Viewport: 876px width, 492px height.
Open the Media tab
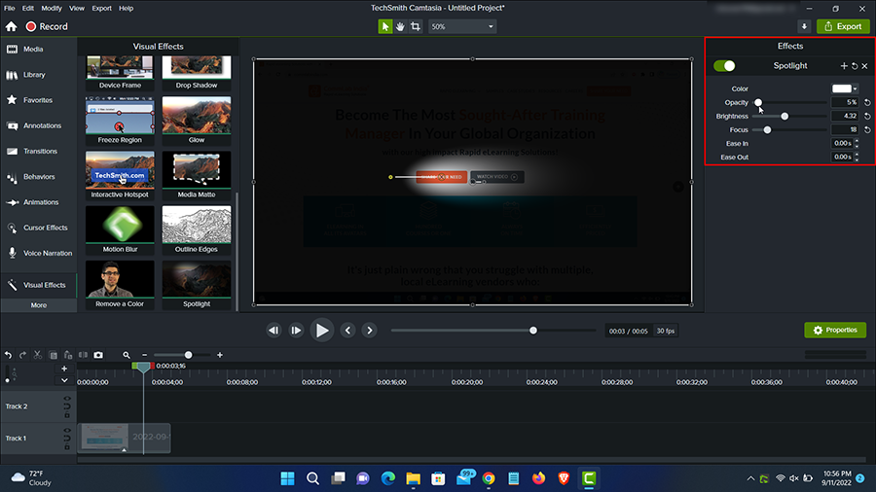pyautogui.click(x=38, y=49)
